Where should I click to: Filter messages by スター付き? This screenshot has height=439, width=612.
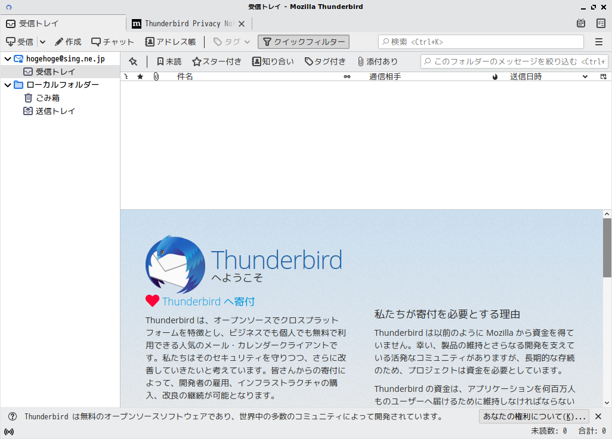click(x=217, y=61)
